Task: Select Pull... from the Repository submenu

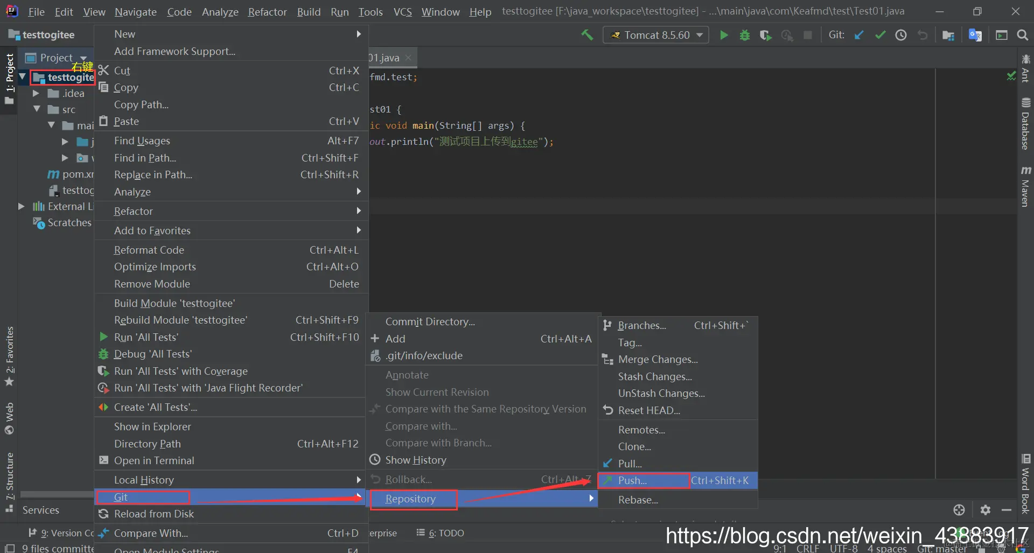Action: (677, 464)
